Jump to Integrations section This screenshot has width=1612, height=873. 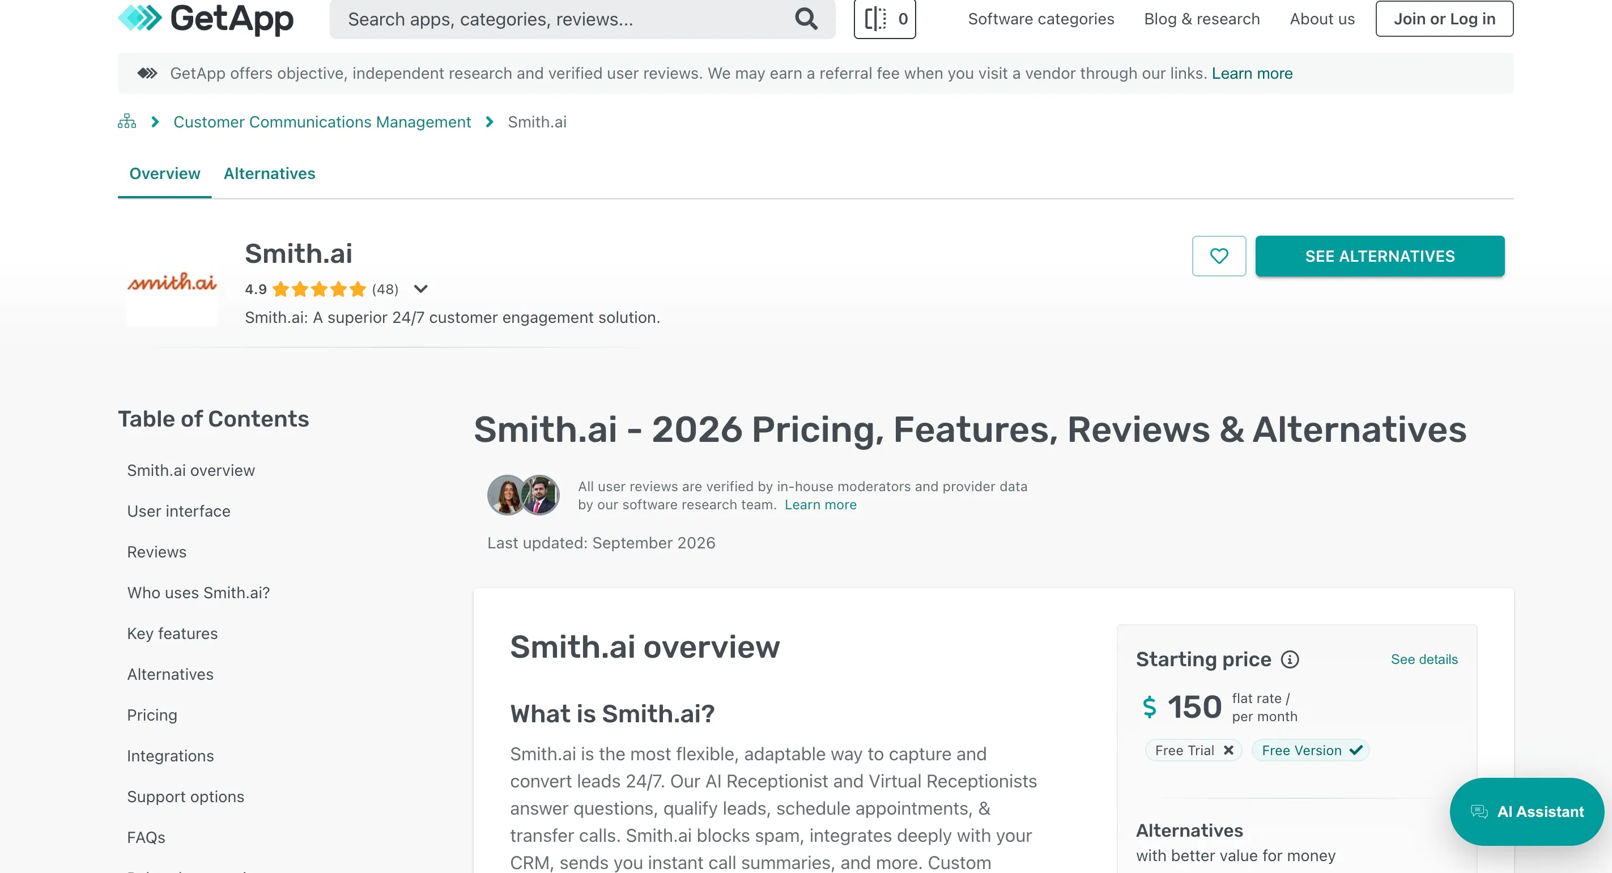170,755
